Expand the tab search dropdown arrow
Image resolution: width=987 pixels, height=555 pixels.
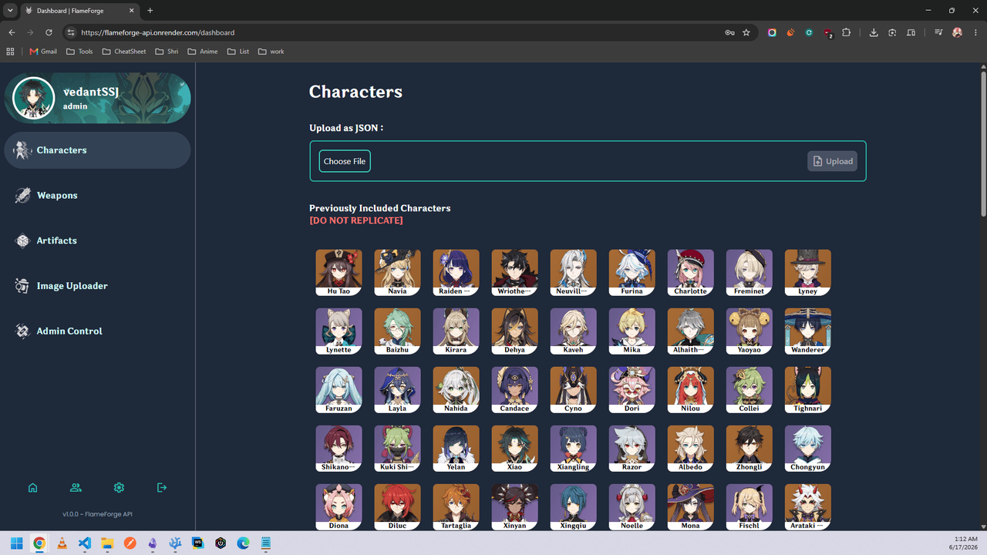[x=10, y=11]
